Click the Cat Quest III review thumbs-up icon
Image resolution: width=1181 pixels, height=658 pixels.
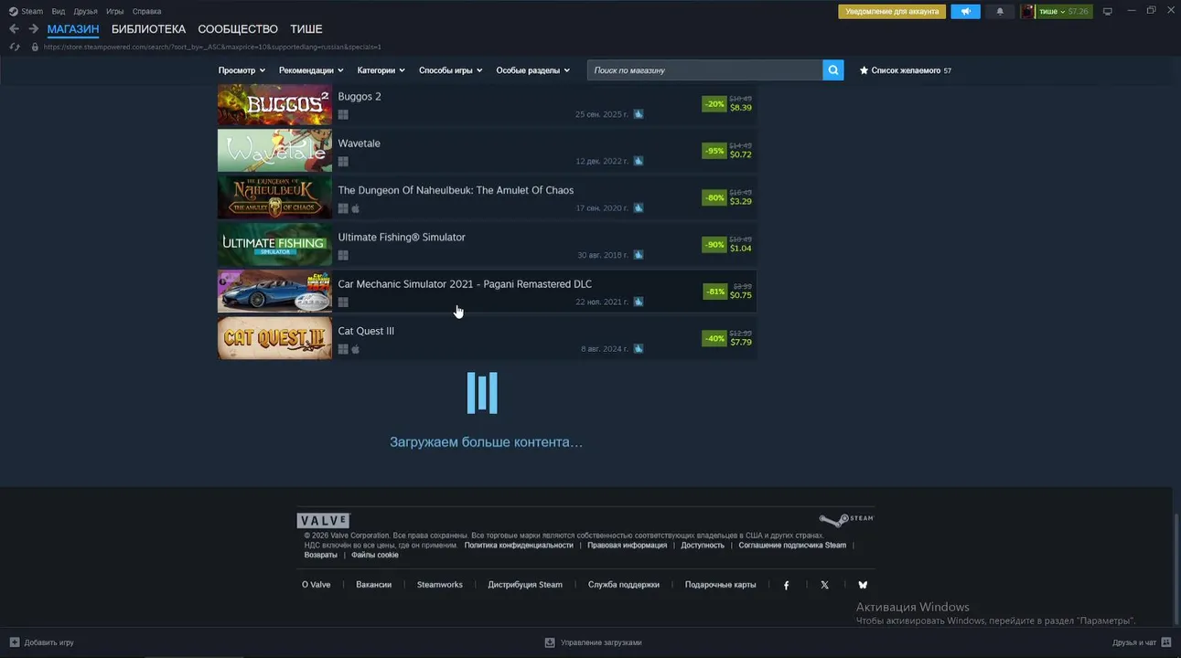(x=639, y=348)
